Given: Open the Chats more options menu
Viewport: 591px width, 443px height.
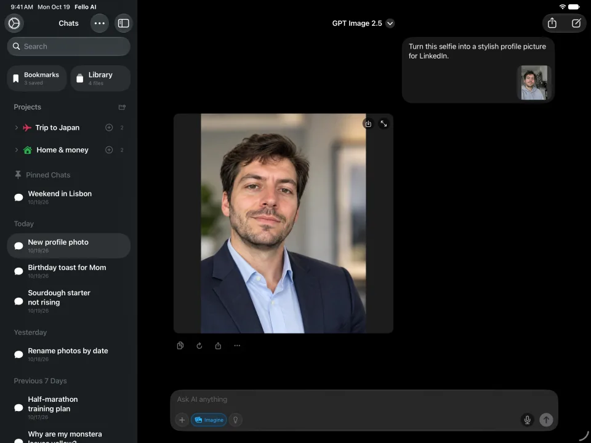Looking at the screenshot, I should coord(100,23).
